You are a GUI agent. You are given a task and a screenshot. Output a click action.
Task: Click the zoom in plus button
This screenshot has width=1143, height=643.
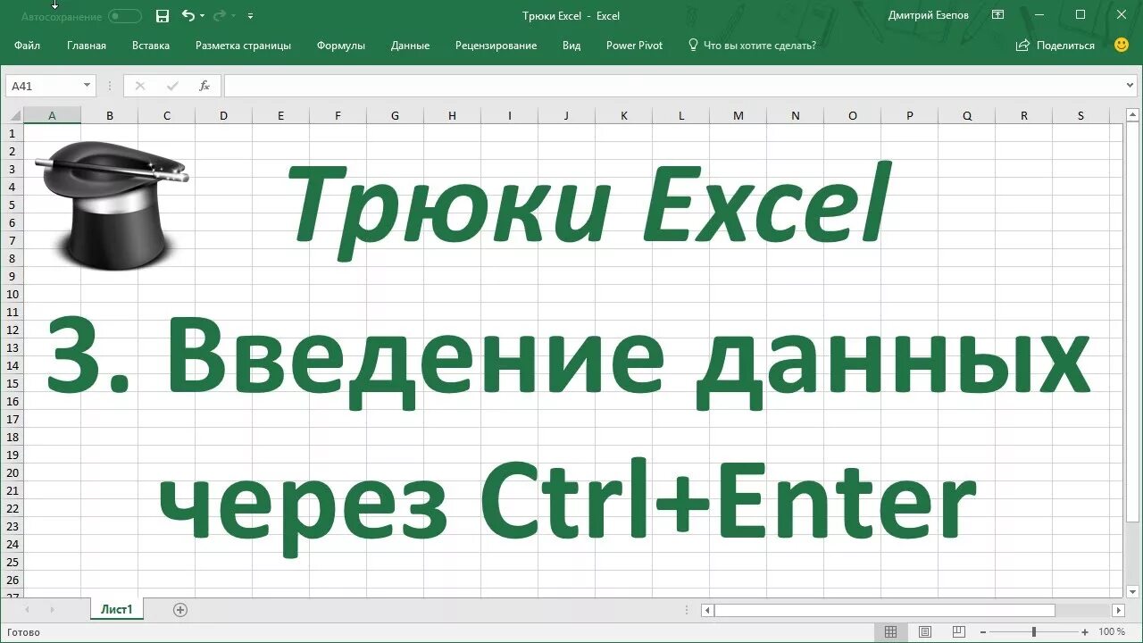[1085, 631]
